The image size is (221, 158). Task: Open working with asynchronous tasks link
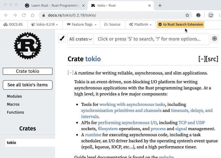132,105
